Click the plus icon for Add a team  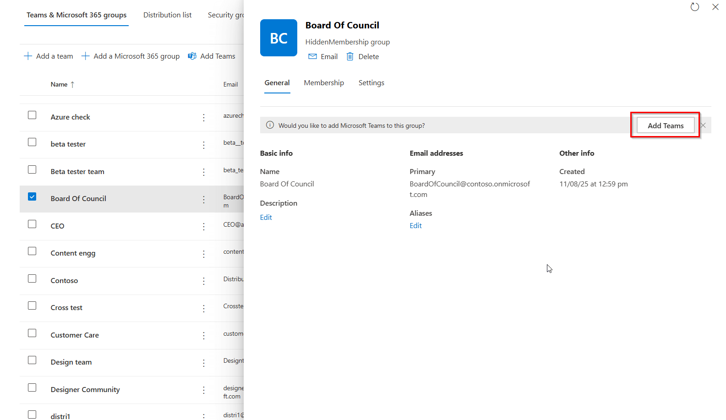28,56
